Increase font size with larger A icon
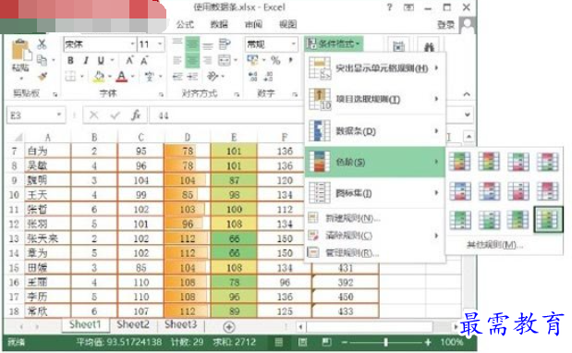Viewport: 572px width, 353px height. (129, 61)
